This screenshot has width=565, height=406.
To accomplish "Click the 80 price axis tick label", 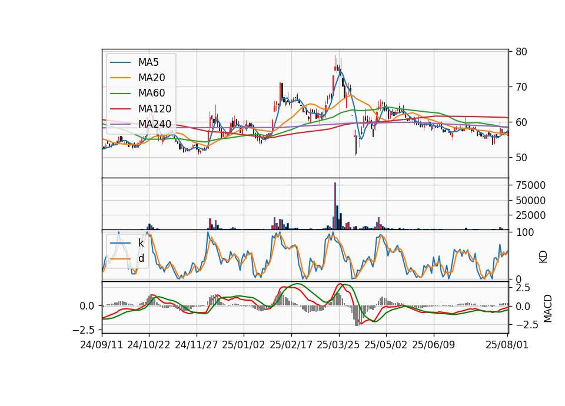I will 521,52.
